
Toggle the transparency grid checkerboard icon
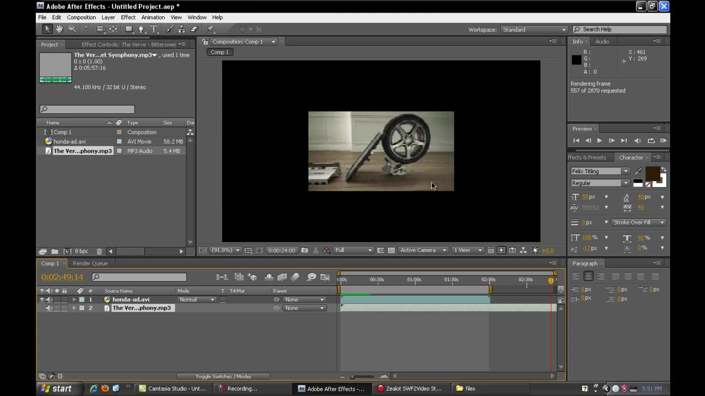[391, 250]
